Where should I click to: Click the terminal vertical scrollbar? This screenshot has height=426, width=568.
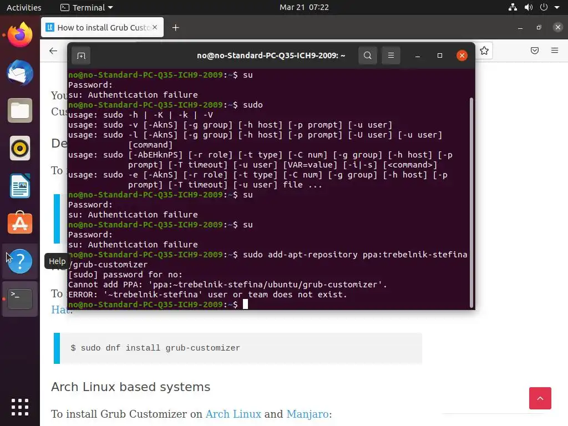point(471,203)
